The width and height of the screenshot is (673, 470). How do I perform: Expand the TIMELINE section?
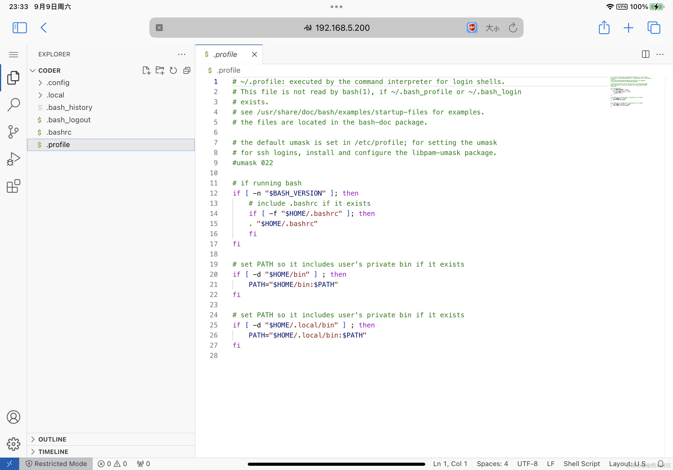53,451
